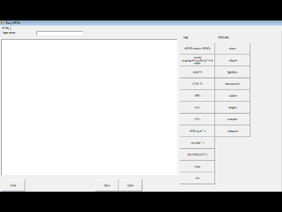The height and width of the screenshot is (212, 282).
Task: Add the width= attribute
Action: [x=232, y=95]
